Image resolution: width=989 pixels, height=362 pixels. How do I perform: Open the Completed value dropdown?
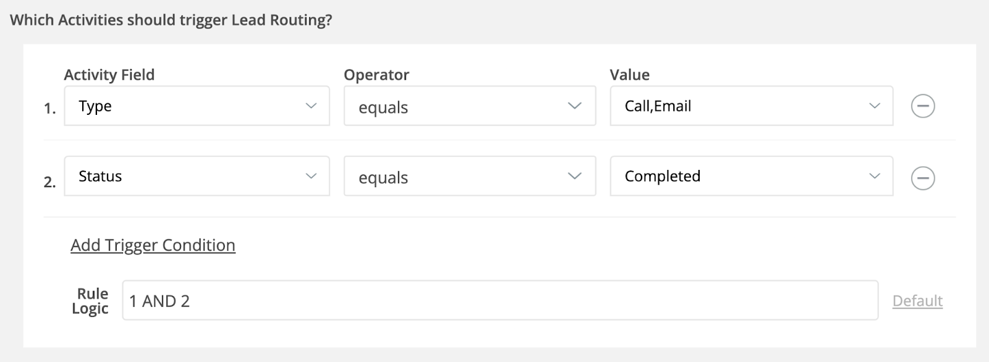752,176
